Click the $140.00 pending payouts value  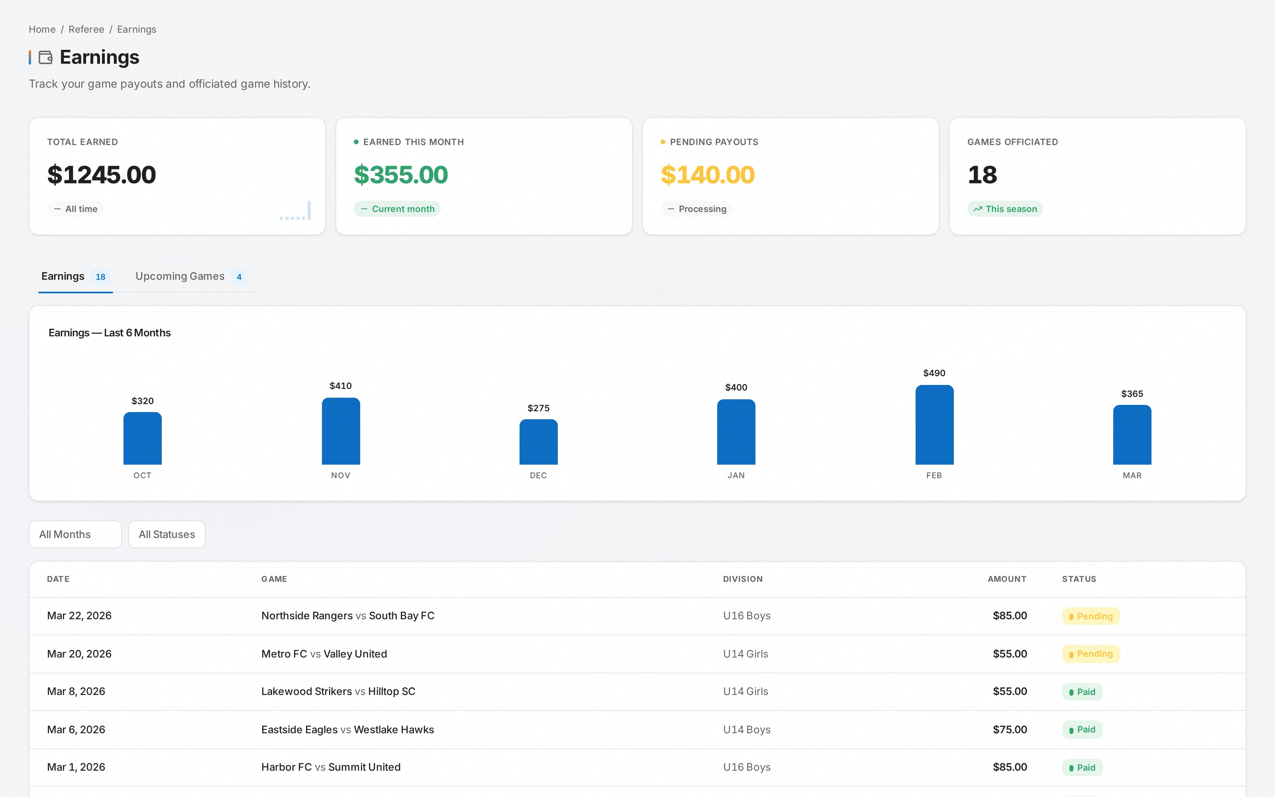click(708, 175)
